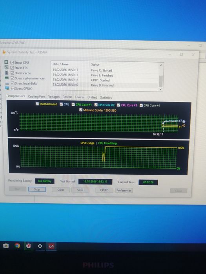Viewport: 206px width, 274px height.
Task: Open the Preferences dialog
Action: 124,191
